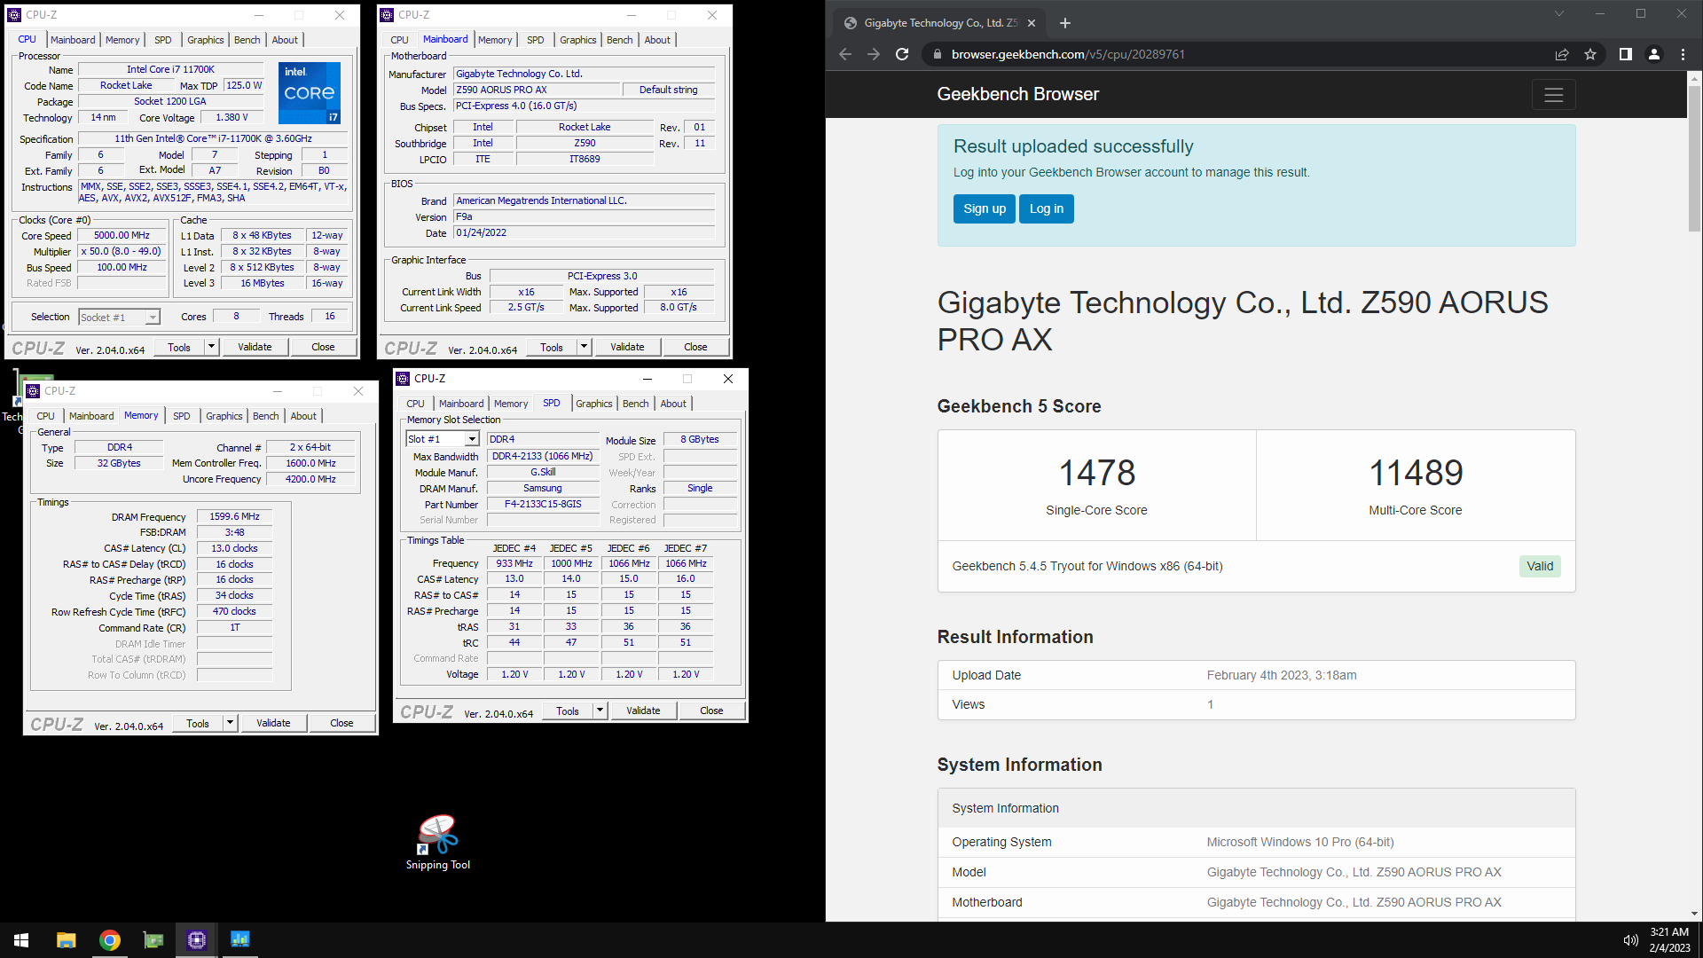The height and width of the screenshot is (958, 1703).
Task: Close the Gigabyte Technology browser tab
Action: [x=1032, y=23]
